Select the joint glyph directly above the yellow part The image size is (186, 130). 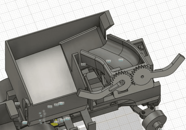pyautogui.click(x=56, y=122)
